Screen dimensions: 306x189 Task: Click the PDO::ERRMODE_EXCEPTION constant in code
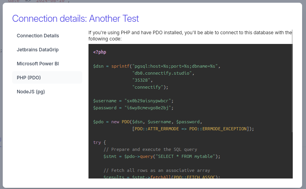(218, 129)
